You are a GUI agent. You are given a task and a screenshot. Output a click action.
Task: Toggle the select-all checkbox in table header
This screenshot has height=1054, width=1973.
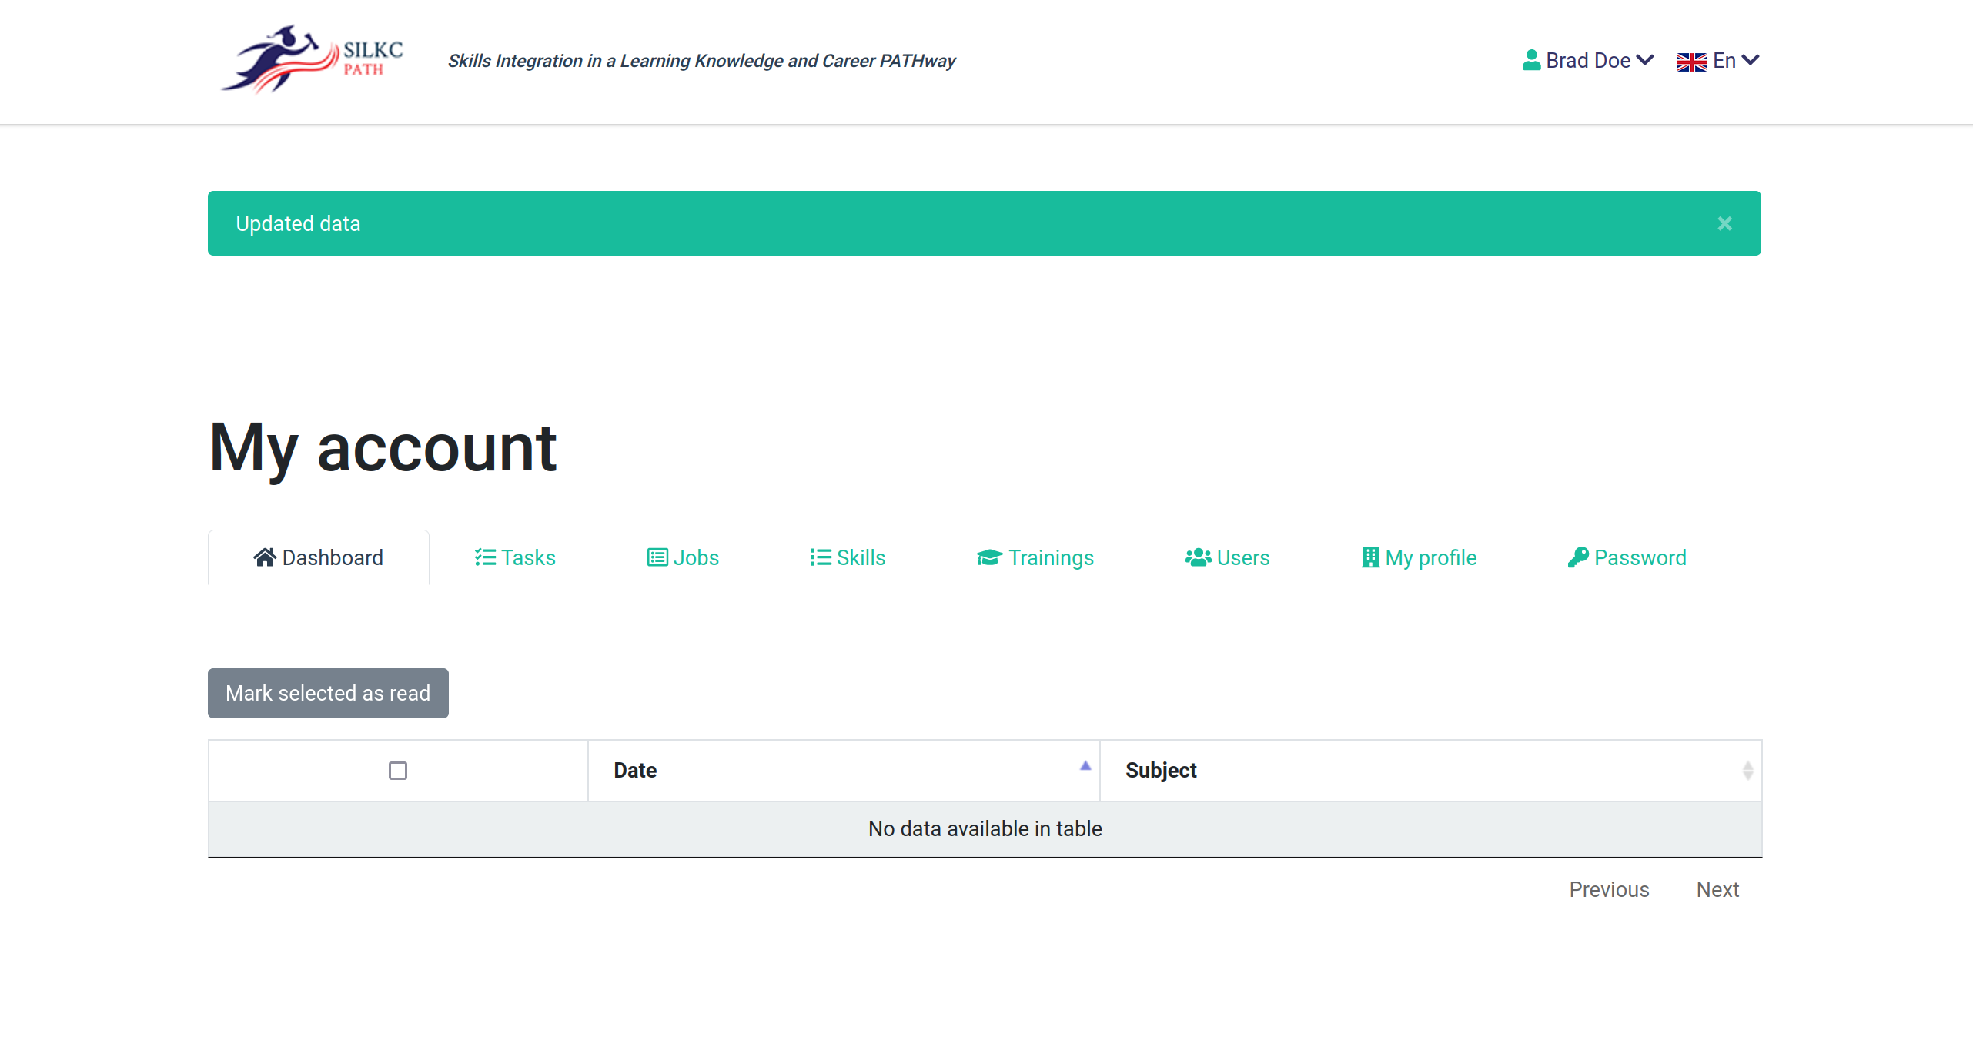(x=397, y=770)
